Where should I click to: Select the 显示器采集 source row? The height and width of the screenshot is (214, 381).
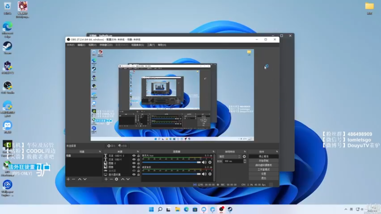pos(121,175)
